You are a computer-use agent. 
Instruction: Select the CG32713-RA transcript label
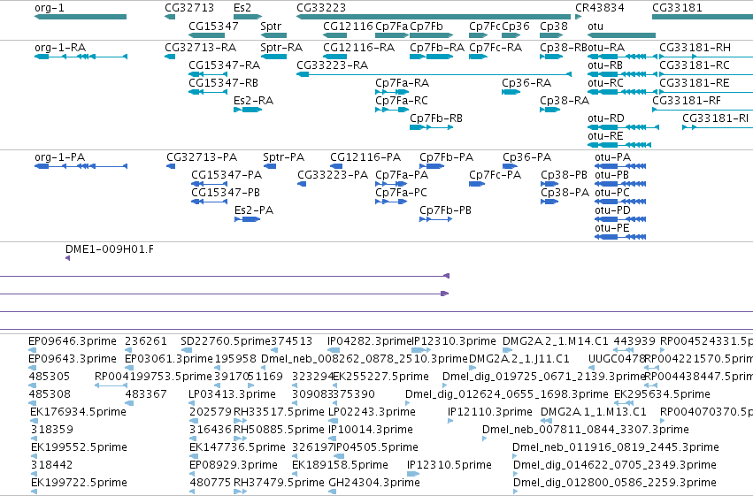(200, 48)
